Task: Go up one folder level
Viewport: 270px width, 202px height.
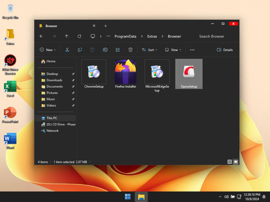Action: [x=67, y=36]
